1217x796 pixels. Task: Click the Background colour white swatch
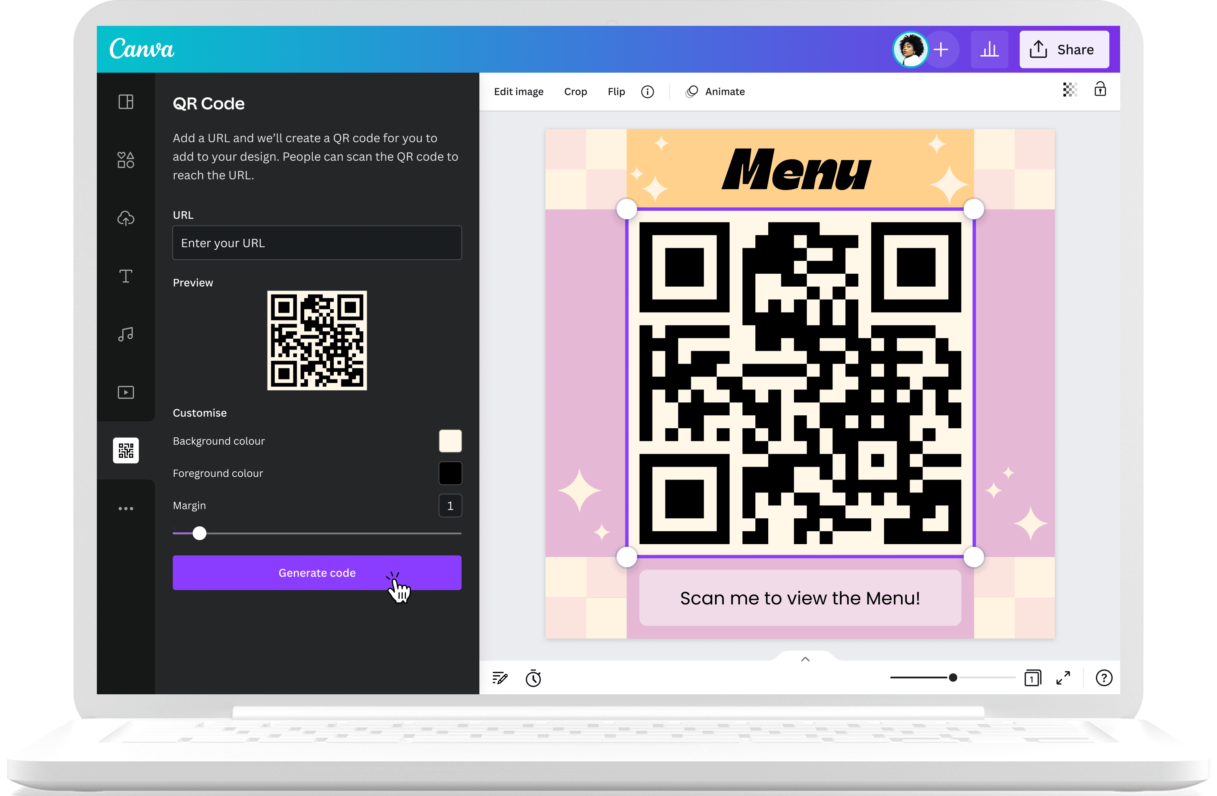click(x=449, y=440)
